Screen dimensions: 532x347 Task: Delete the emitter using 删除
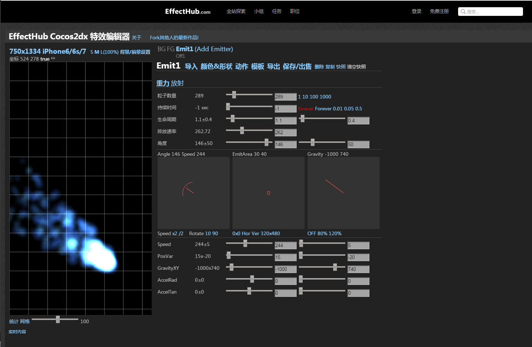[x=319, y=67]
